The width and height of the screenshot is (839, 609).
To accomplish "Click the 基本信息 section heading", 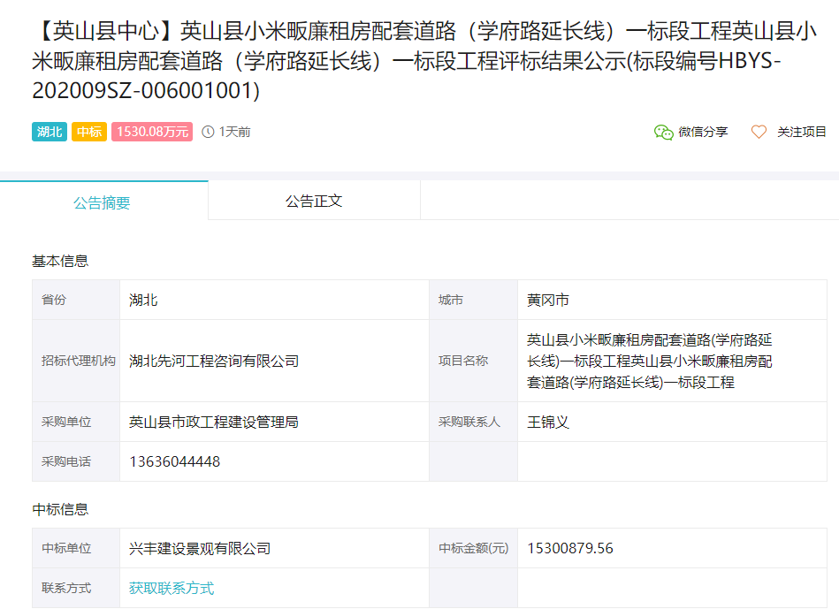I will pyautogui.click(x=60, y=261).
